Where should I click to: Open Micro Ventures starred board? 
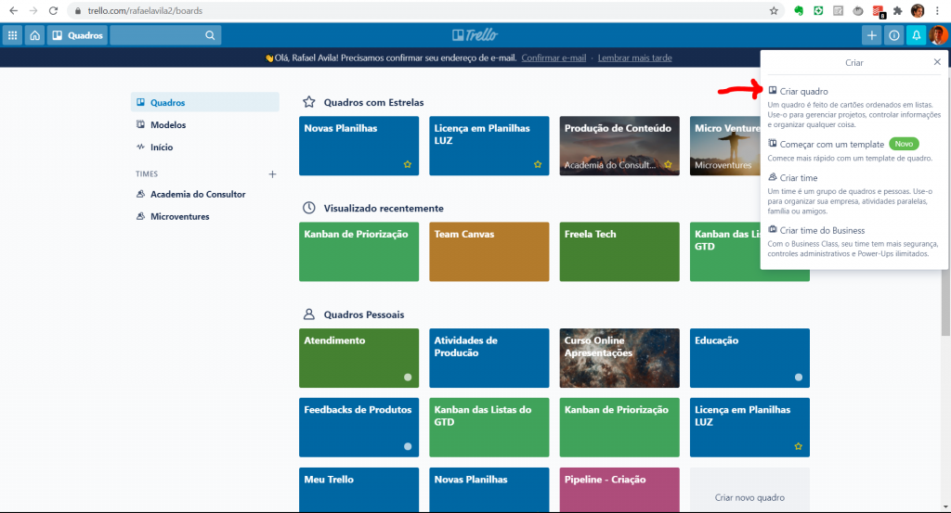(724, 146)
